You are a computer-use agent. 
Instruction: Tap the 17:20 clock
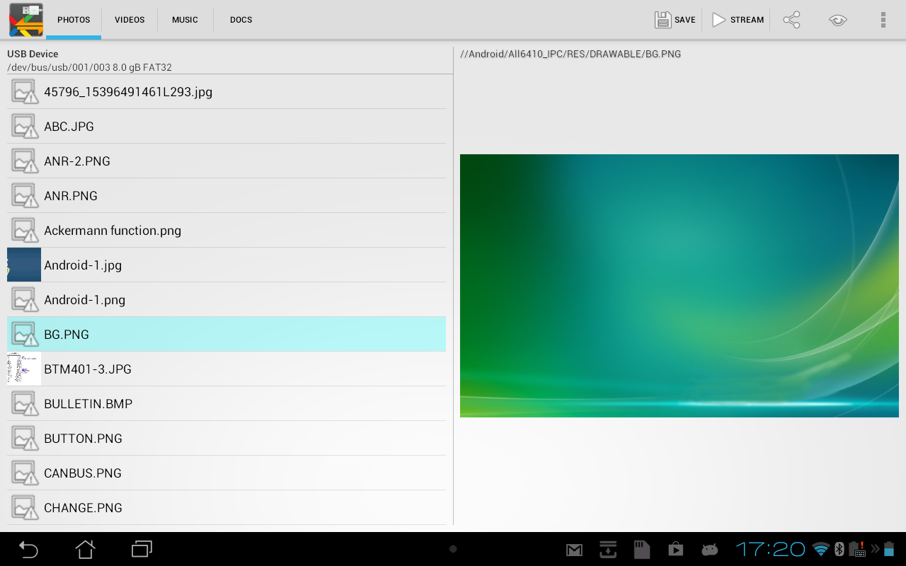pyautogui.click(x=770, y=549)
